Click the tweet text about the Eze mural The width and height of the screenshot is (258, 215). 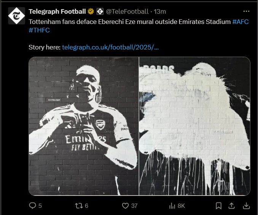tap(129, 21)
